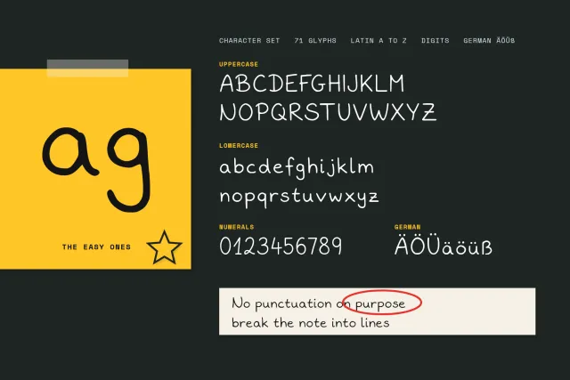Click the "71 GLYPHS" header label
The image size is (570, 380).
coord(315,41)
